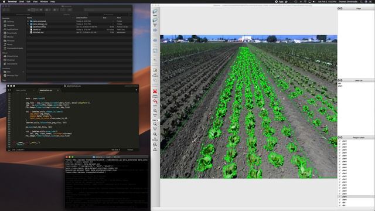Click Finder's back navigation arrow
The width and height of the screenshot is (375, 211).
(x=4, y=10)
